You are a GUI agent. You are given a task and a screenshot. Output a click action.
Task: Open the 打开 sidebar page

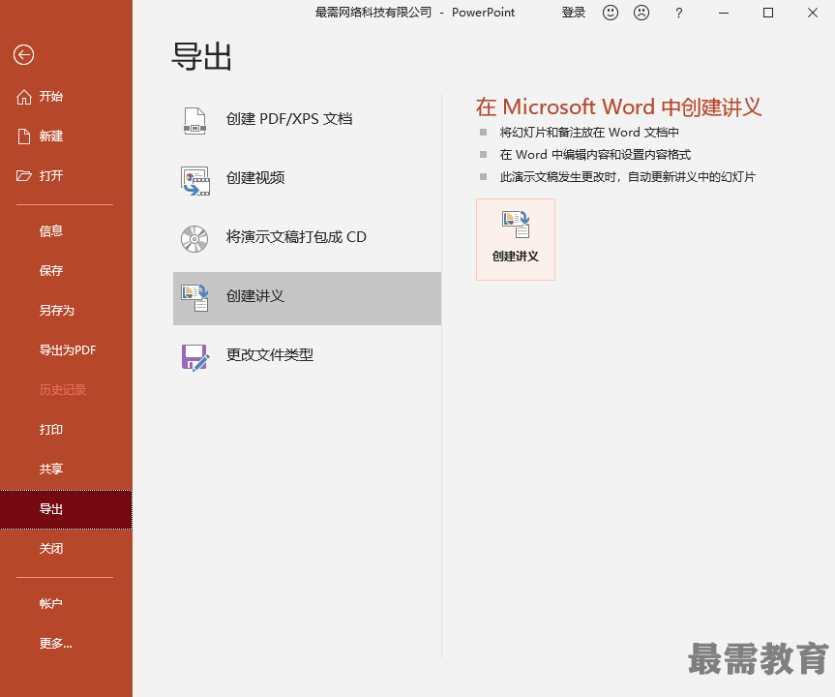[66, 176]
